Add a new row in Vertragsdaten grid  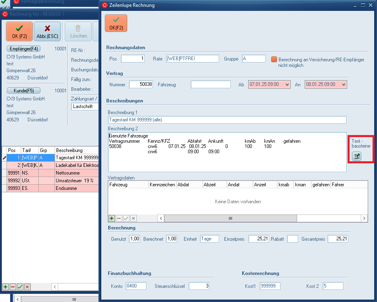coord(112,218)
